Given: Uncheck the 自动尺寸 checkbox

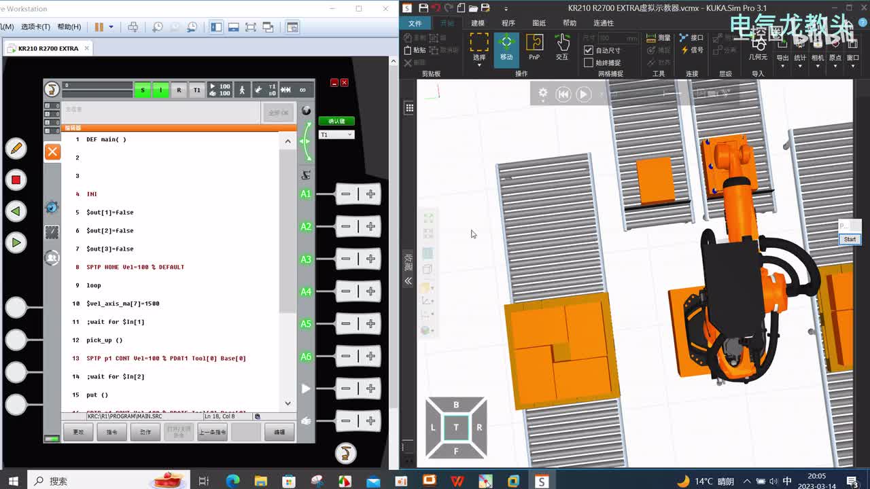Looking at the screenshot, I should [x=589, y=50].
